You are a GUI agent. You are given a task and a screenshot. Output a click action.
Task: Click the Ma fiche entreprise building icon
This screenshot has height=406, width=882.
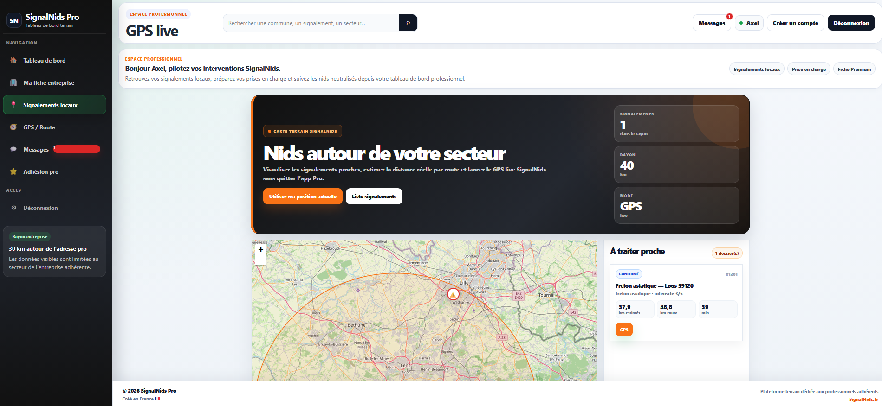pyautogui.click(x=13, y=82)
